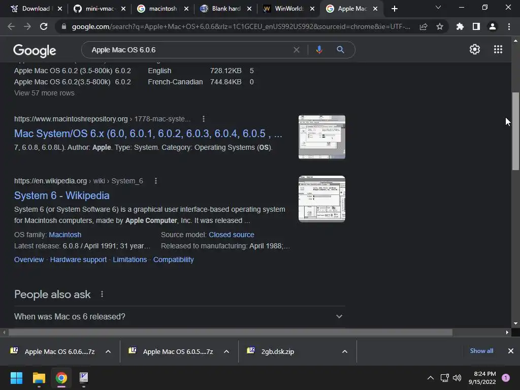Show hidden system tray icons

[431, 378]
